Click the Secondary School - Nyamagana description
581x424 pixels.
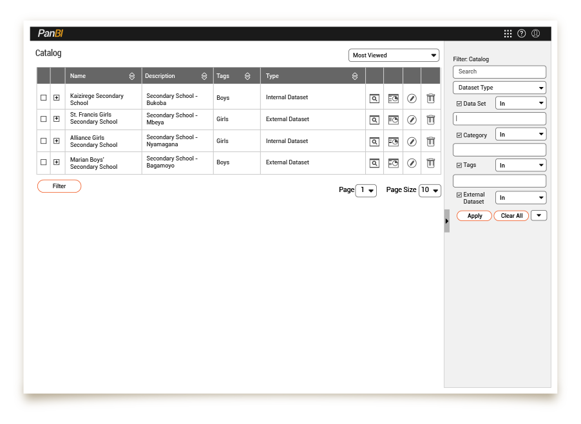172,141
